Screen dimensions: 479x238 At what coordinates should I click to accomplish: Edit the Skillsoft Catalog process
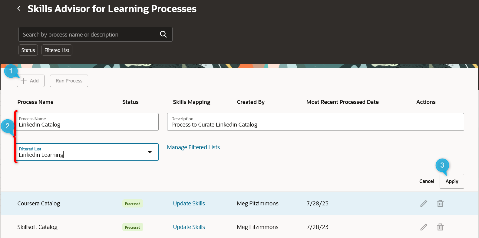(x=424, y=227)
